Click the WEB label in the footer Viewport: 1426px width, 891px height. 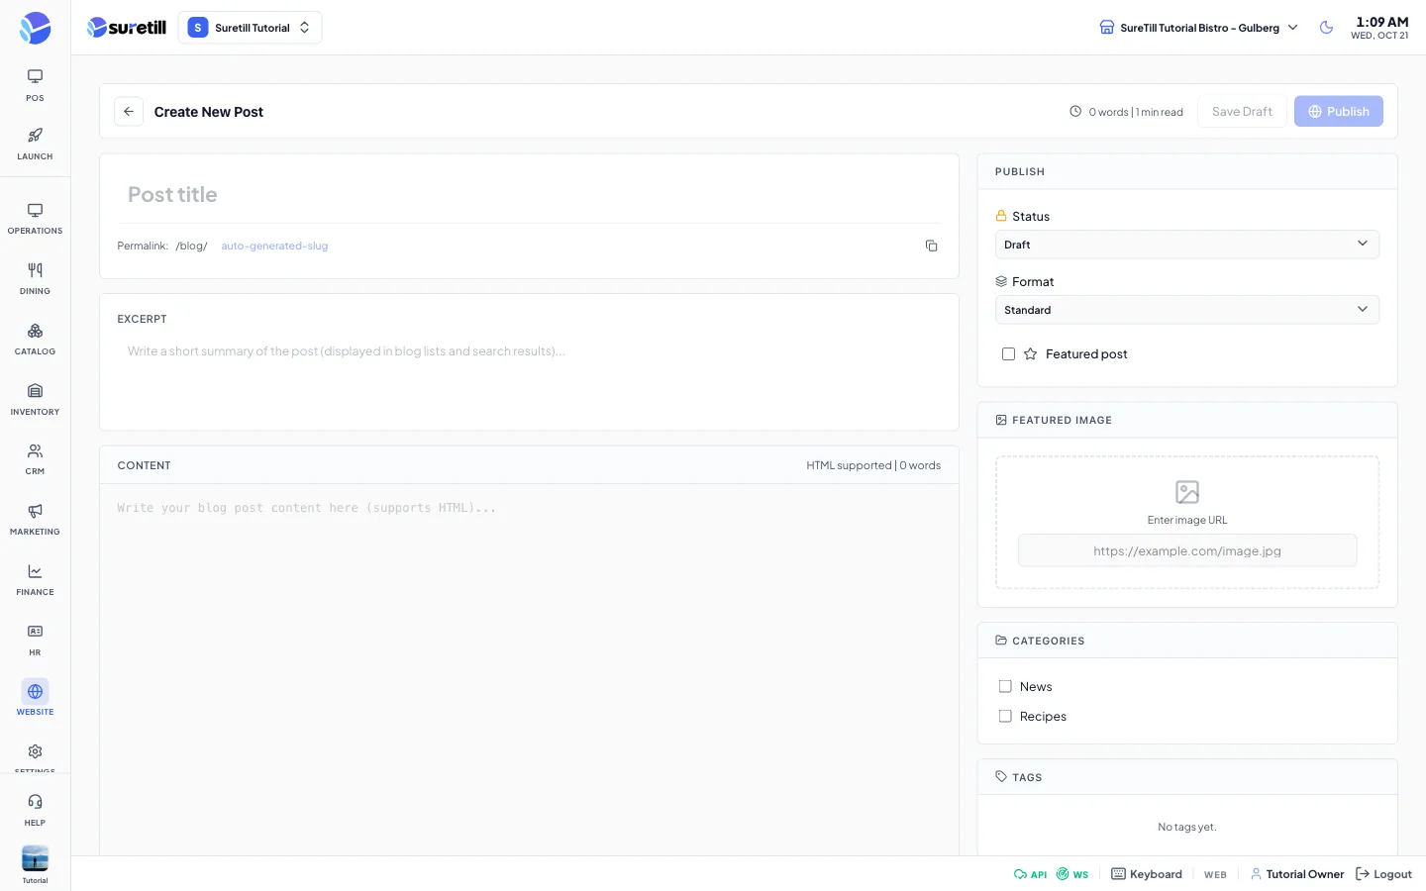click(x=1215, y=875)
